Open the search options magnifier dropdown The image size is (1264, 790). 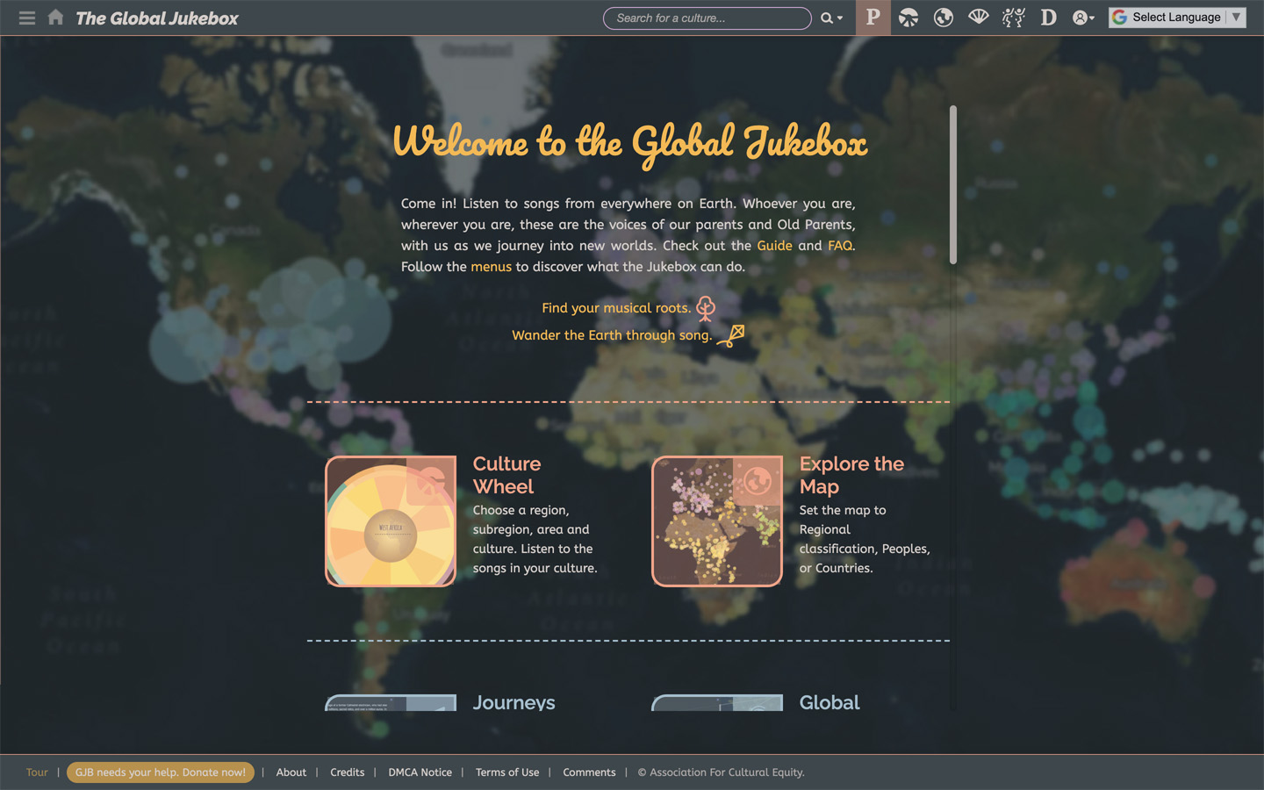831,18
